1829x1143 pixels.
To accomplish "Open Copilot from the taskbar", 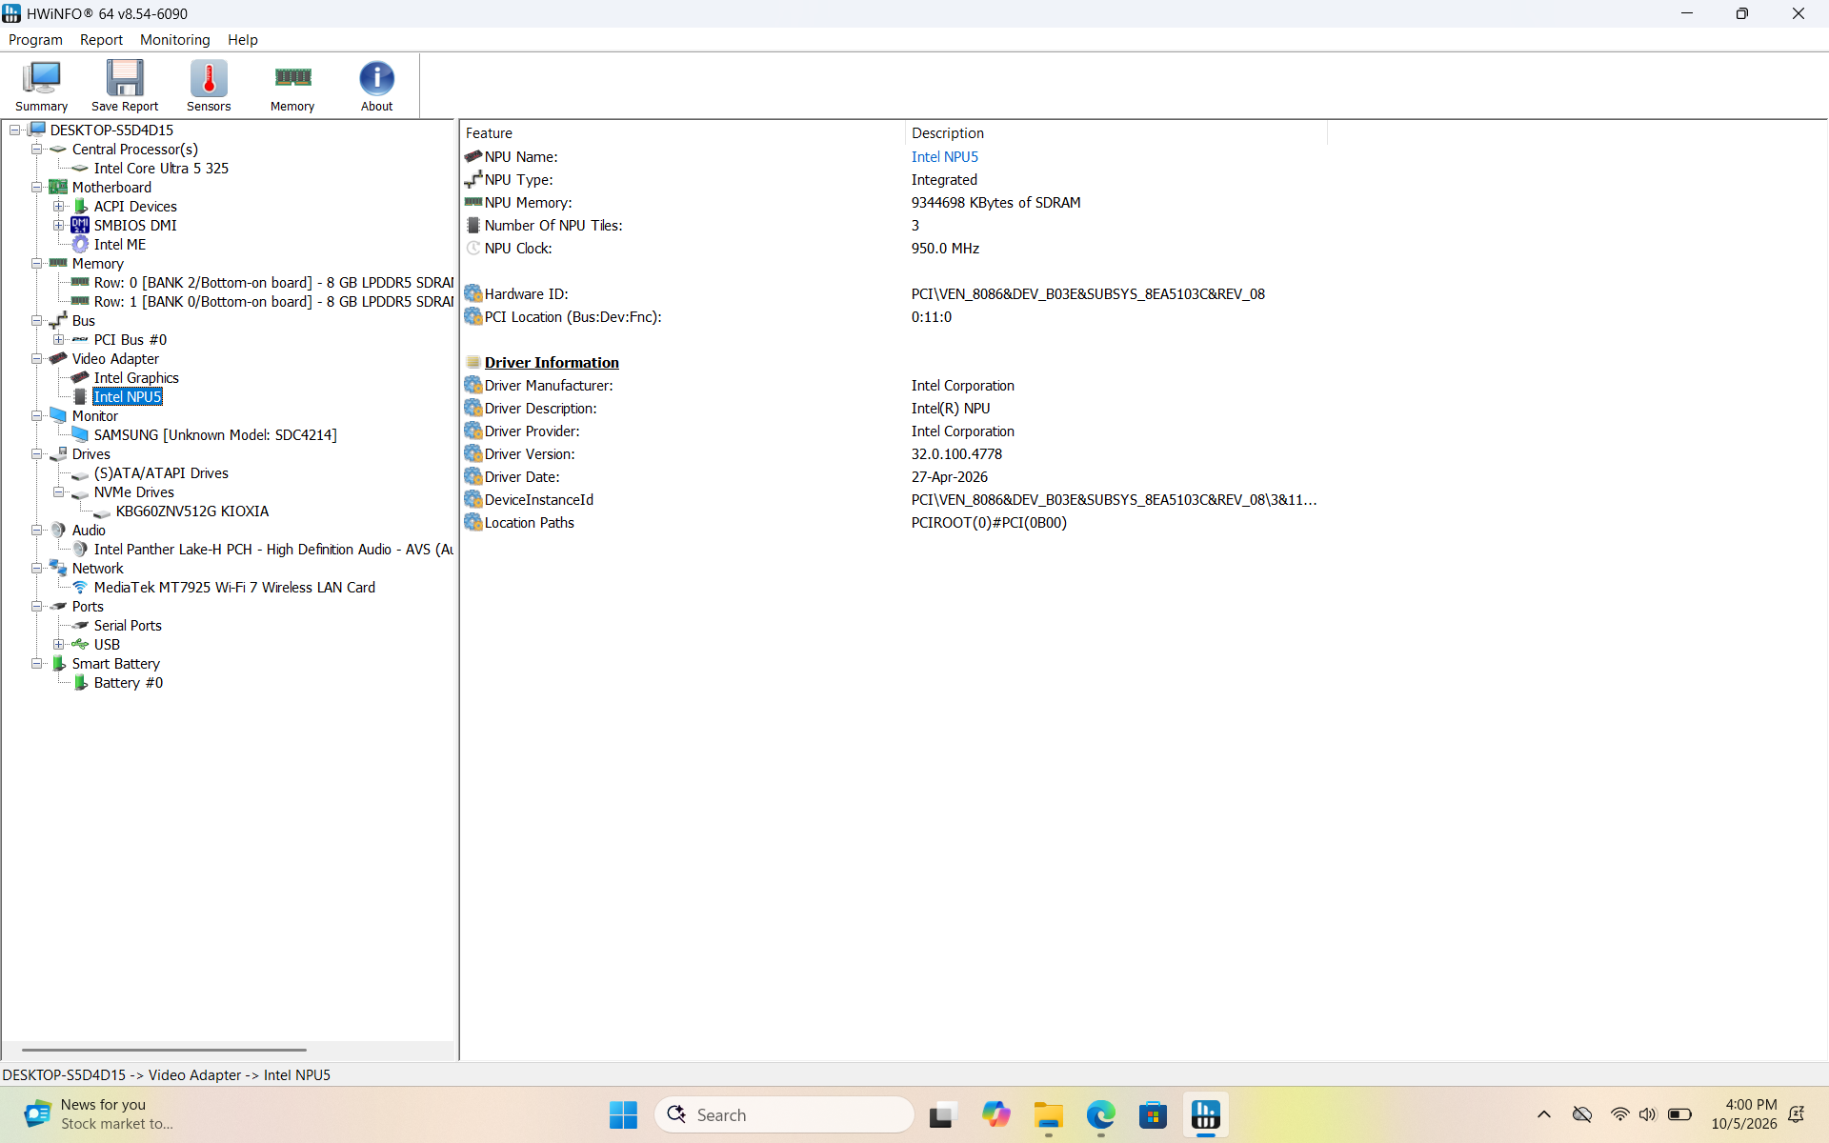I will [x=995, y=1114].
